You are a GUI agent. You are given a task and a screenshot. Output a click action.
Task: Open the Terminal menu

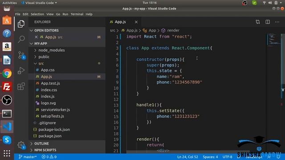tap(77, 14)
